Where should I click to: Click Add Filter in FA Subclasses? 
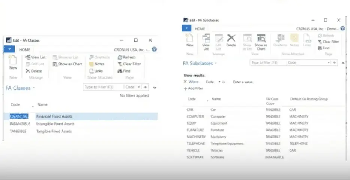[x=193, y=88]
